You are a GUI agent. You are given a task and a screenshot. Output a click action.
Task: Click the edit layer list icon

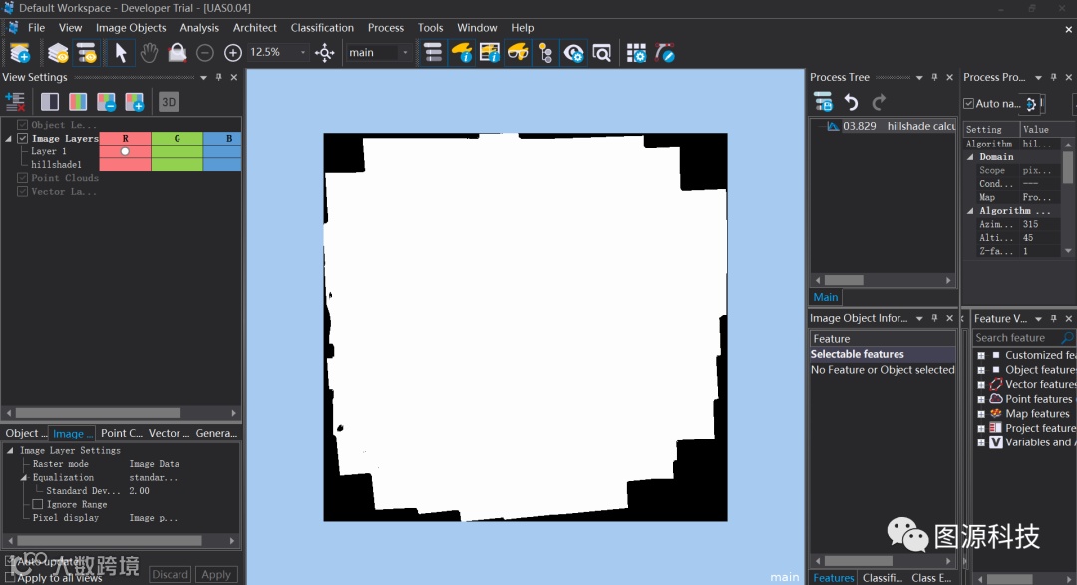[15, 102]
